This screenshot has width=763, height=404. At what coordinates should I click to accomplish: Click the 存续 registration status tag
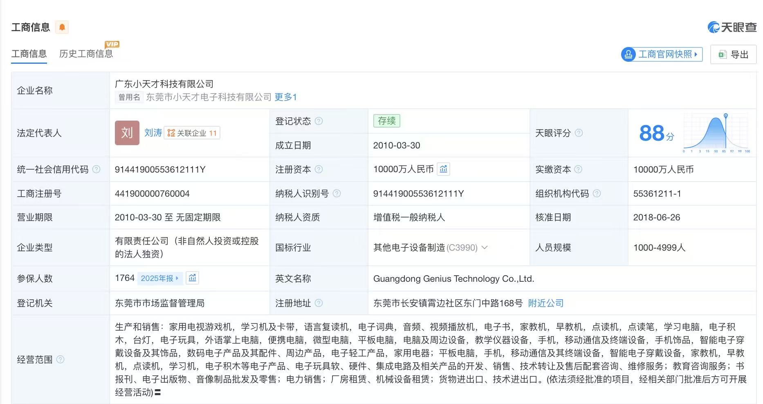[x=387, y=121]
